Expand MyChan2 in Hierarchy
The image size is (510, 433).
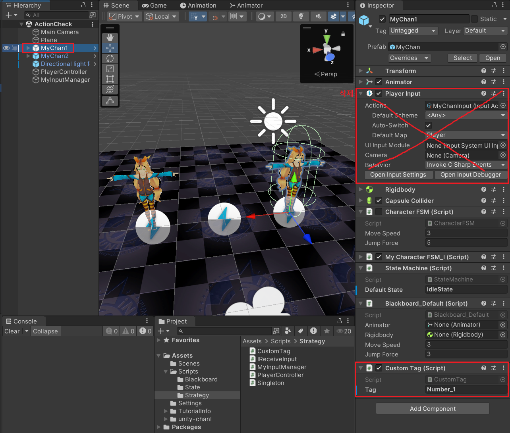pyautogui.click(x=28, y=56)
